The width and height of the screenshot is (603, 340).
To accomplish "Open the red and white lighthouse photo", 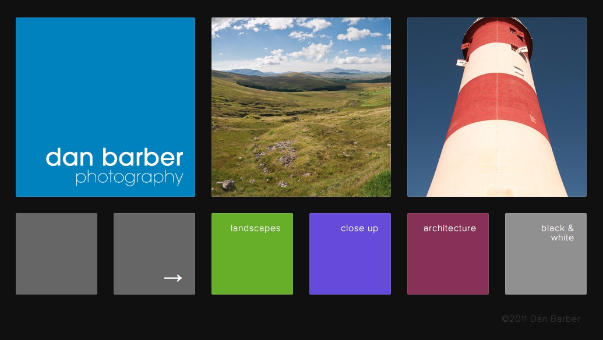I will (497, 107).
